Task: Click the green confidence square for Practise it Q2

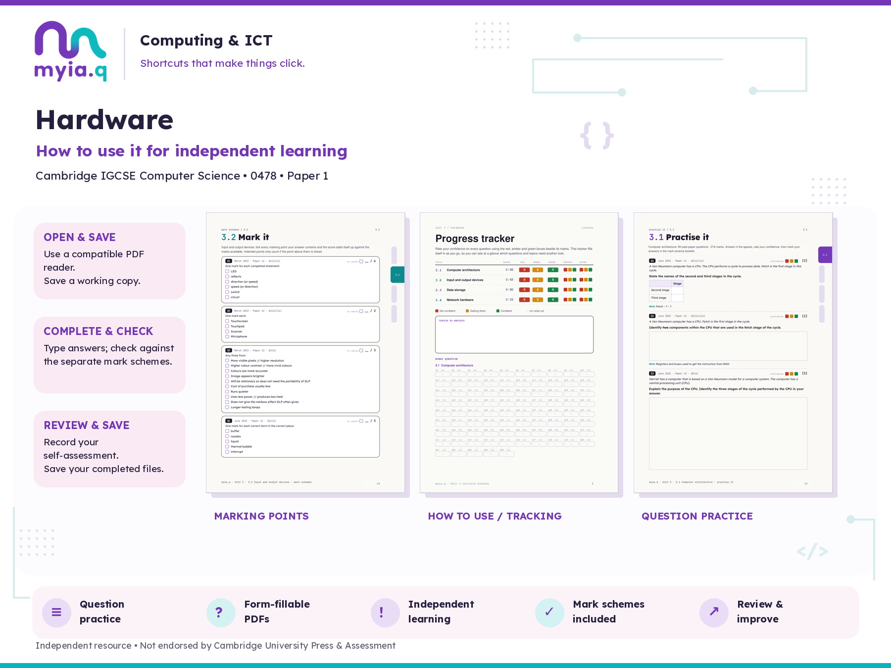Action: tap(796, 316)
